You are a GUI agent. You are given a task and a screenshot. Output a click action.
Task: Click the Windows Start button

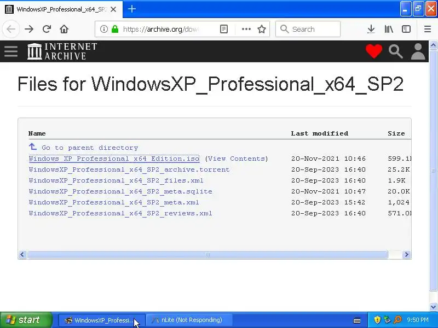click(x=26, y=320)
